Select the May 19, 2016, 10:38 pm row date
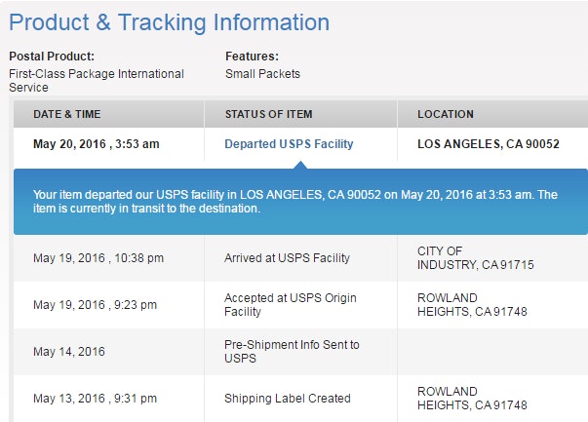 click(x=98, y=258)
